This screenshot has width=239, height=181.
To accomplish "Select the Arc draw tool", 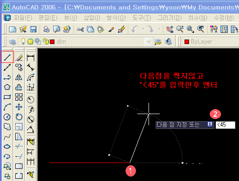I will pos(7,107).
